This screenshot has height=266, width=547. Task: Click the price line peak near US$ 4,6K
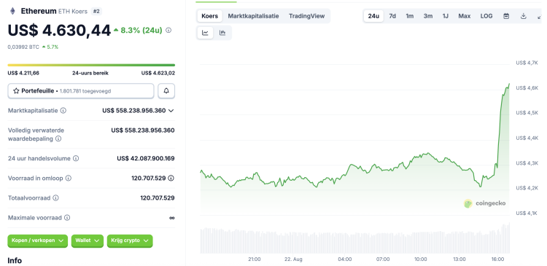pos(508,84)
